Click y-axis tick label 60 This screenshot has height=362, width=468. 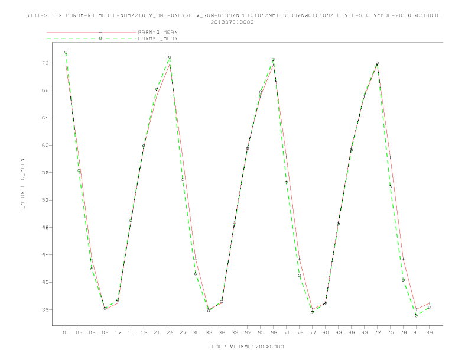click(x=45, y=145)
